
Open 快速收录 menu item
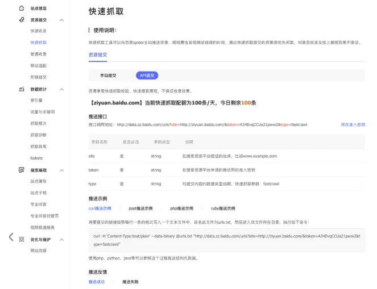pyautogui.click(x=38, y=31)
